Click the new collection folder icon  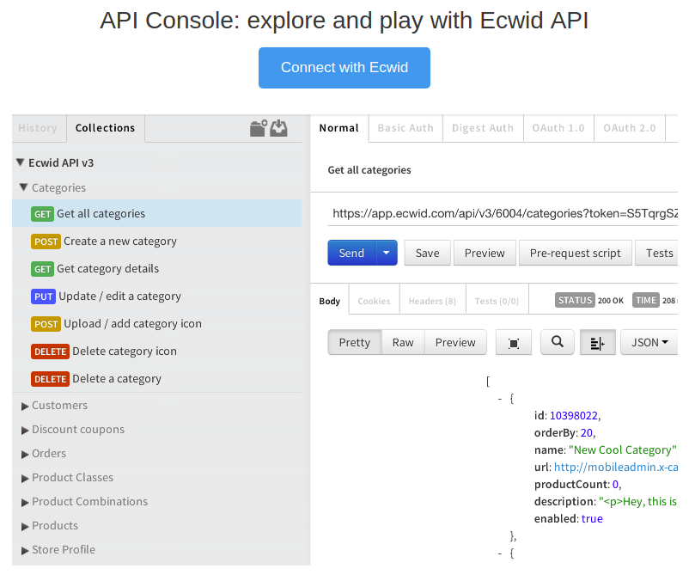point(259,128)
